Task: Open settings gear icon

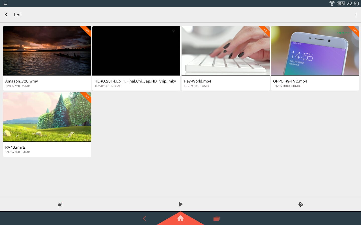Action: coord(301,204)
